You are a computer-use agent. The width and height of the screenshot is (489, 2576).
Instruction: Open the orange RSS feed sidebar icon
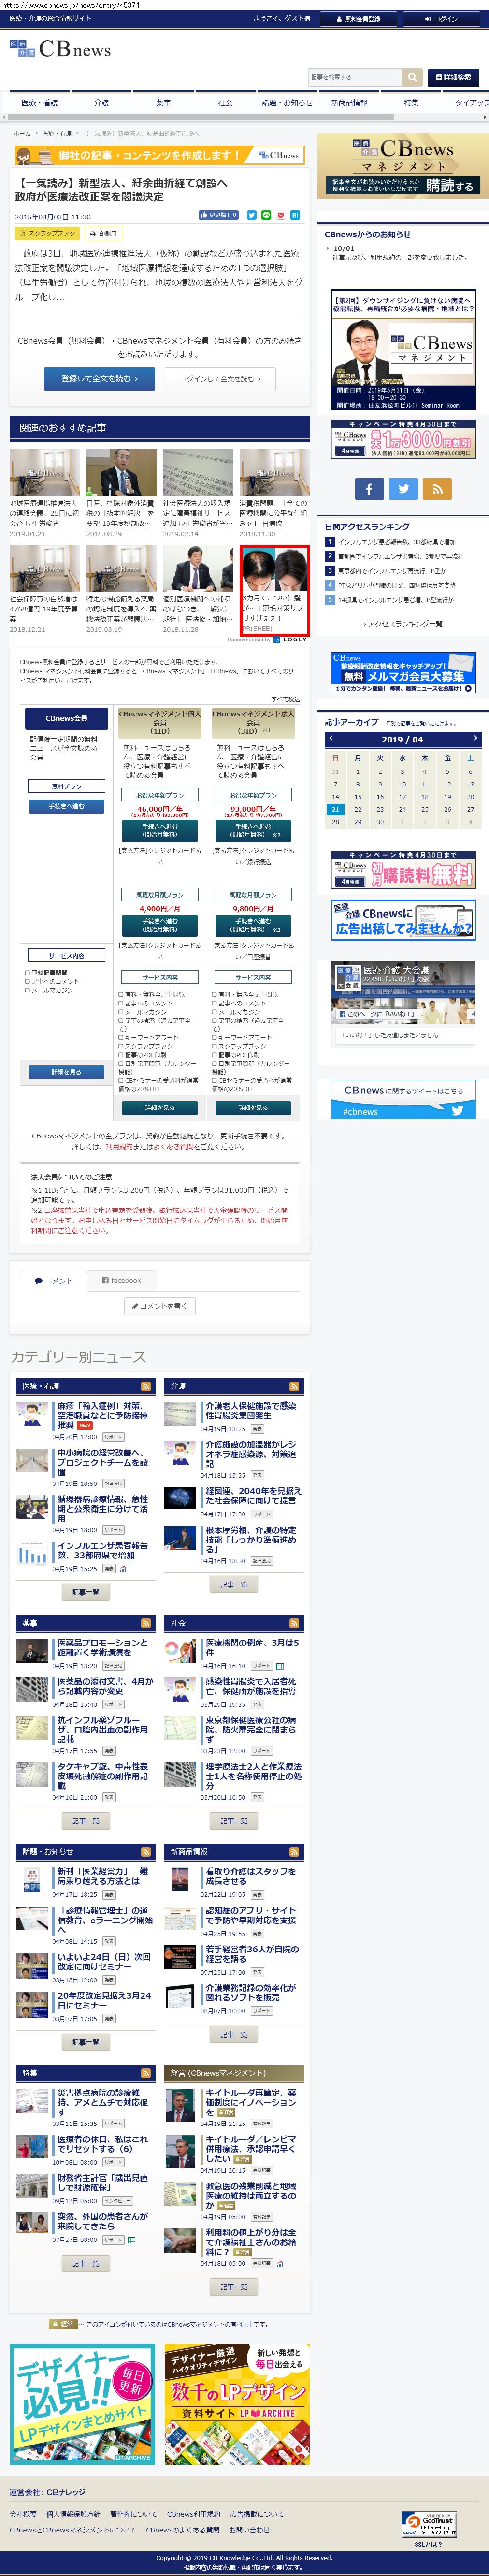436,488
